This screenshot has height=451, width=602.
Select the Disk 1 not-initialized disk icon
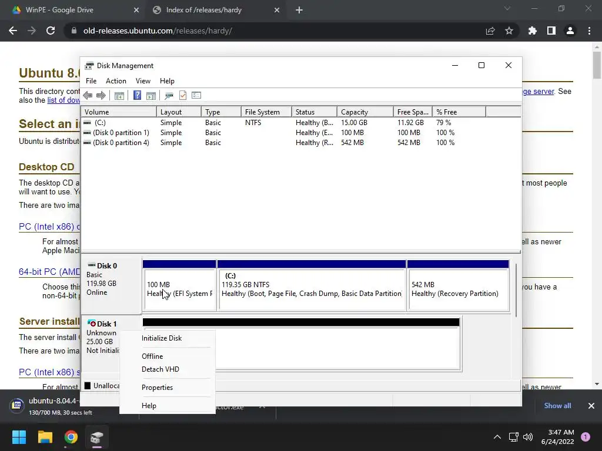point(91,324)
